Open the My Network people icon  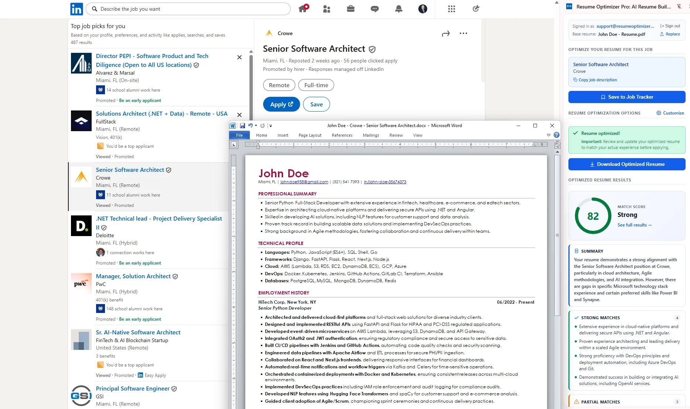pyautogui.click(x=327, y=9)
